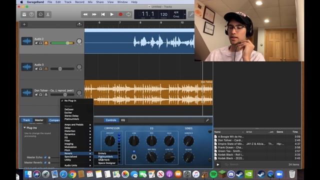This screenshot has width=320, height=180.
Task: Solo the Audio 2 track with headphones
Action: pyautogui.click(x=40, y=43)
